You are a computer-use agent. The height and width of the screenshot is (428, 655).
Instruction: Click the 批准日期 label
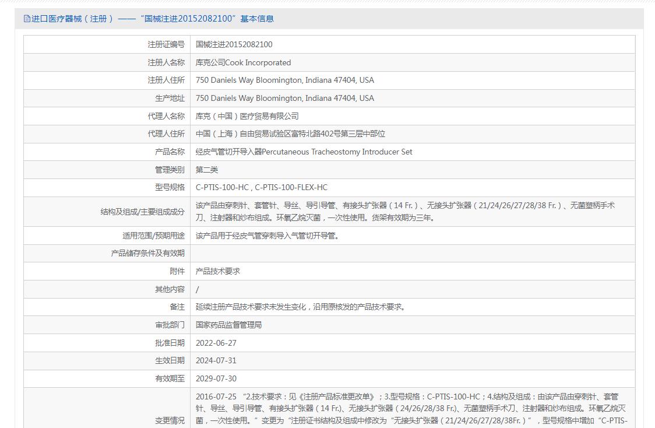tap(170, 342)
